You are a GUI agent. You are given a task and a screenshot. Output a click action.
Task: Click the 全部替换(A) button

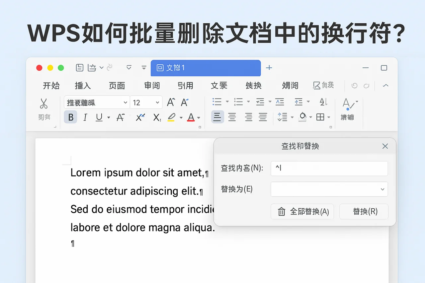click(302, 212)
